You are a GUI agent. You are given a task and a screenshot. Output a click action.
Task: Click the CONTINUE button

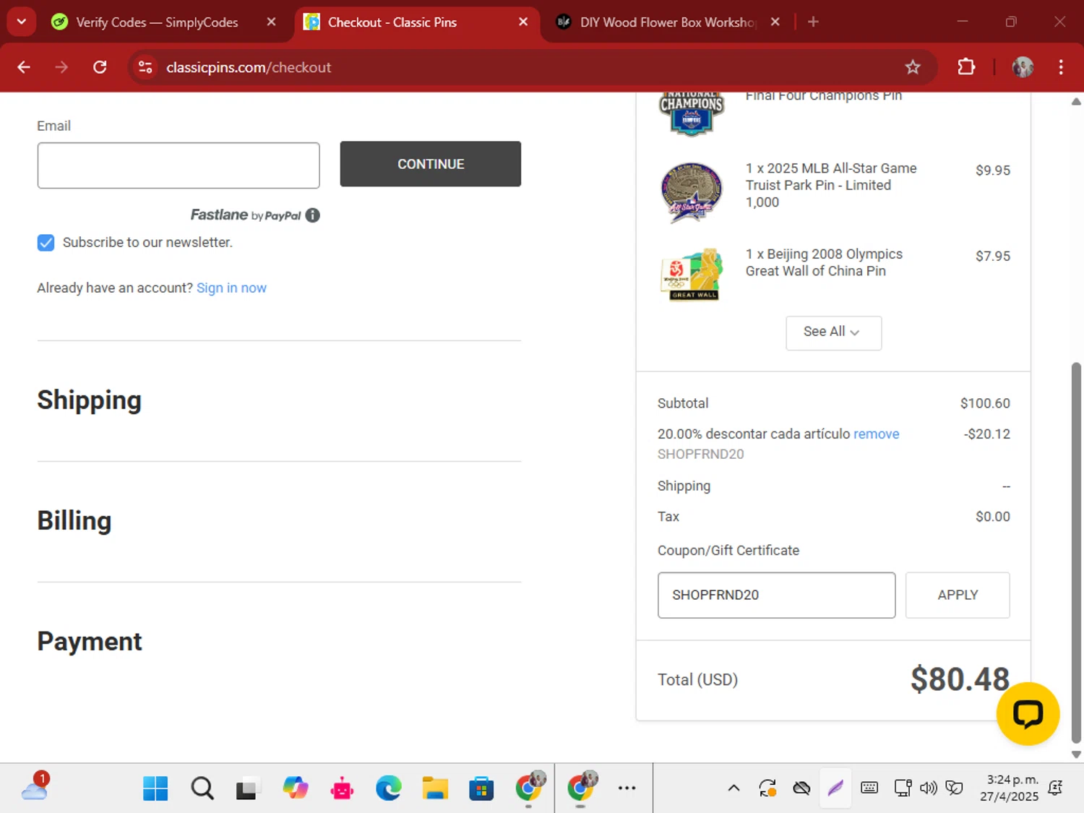[x=431, y=164]
